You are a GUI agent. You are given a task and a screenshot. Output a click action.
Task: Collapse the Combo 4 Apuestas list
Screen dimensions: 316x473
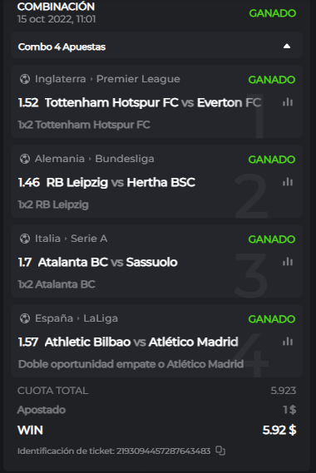[287, 47]
